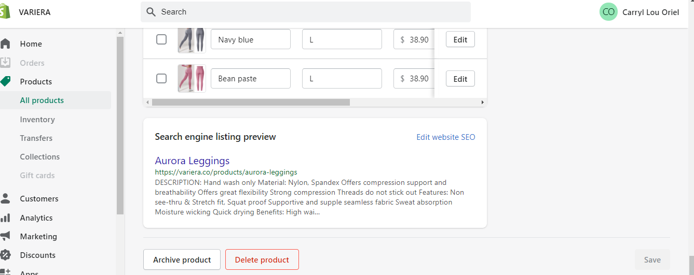Open Customers in sidebar
The height and width of the screenshot is (275, 694).
(39, 198)
